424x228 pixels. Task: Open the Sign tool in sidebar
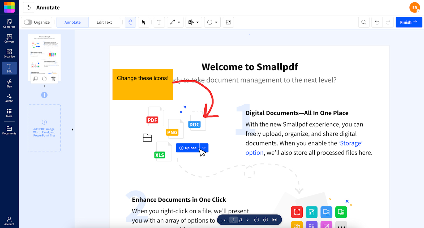coord(9,83)
